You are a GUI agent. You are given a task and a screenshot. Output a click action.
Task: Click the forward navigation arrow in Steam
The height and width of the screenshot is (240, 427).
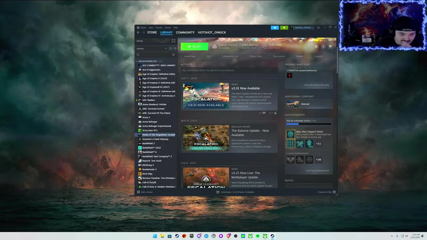tap(144, 32)
